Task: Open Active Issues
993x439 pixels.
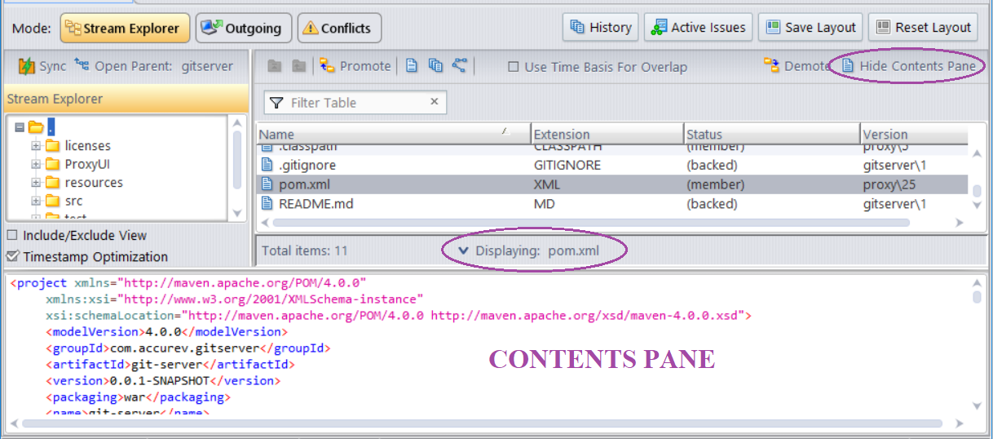Action: 698,28
